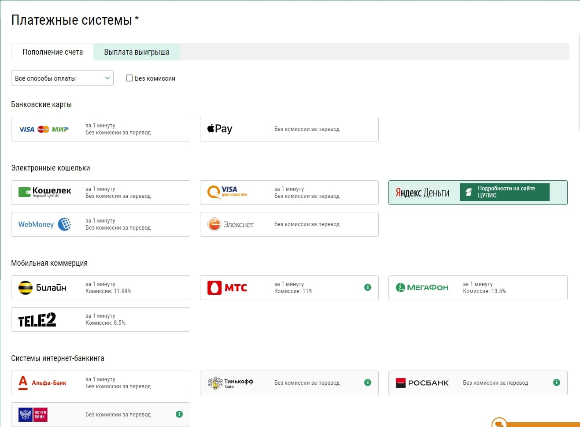
Task: Click Платежные системы page title
Action: point(72,20)
